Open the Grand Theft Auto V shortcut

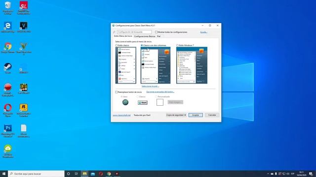tap(24, 49)
